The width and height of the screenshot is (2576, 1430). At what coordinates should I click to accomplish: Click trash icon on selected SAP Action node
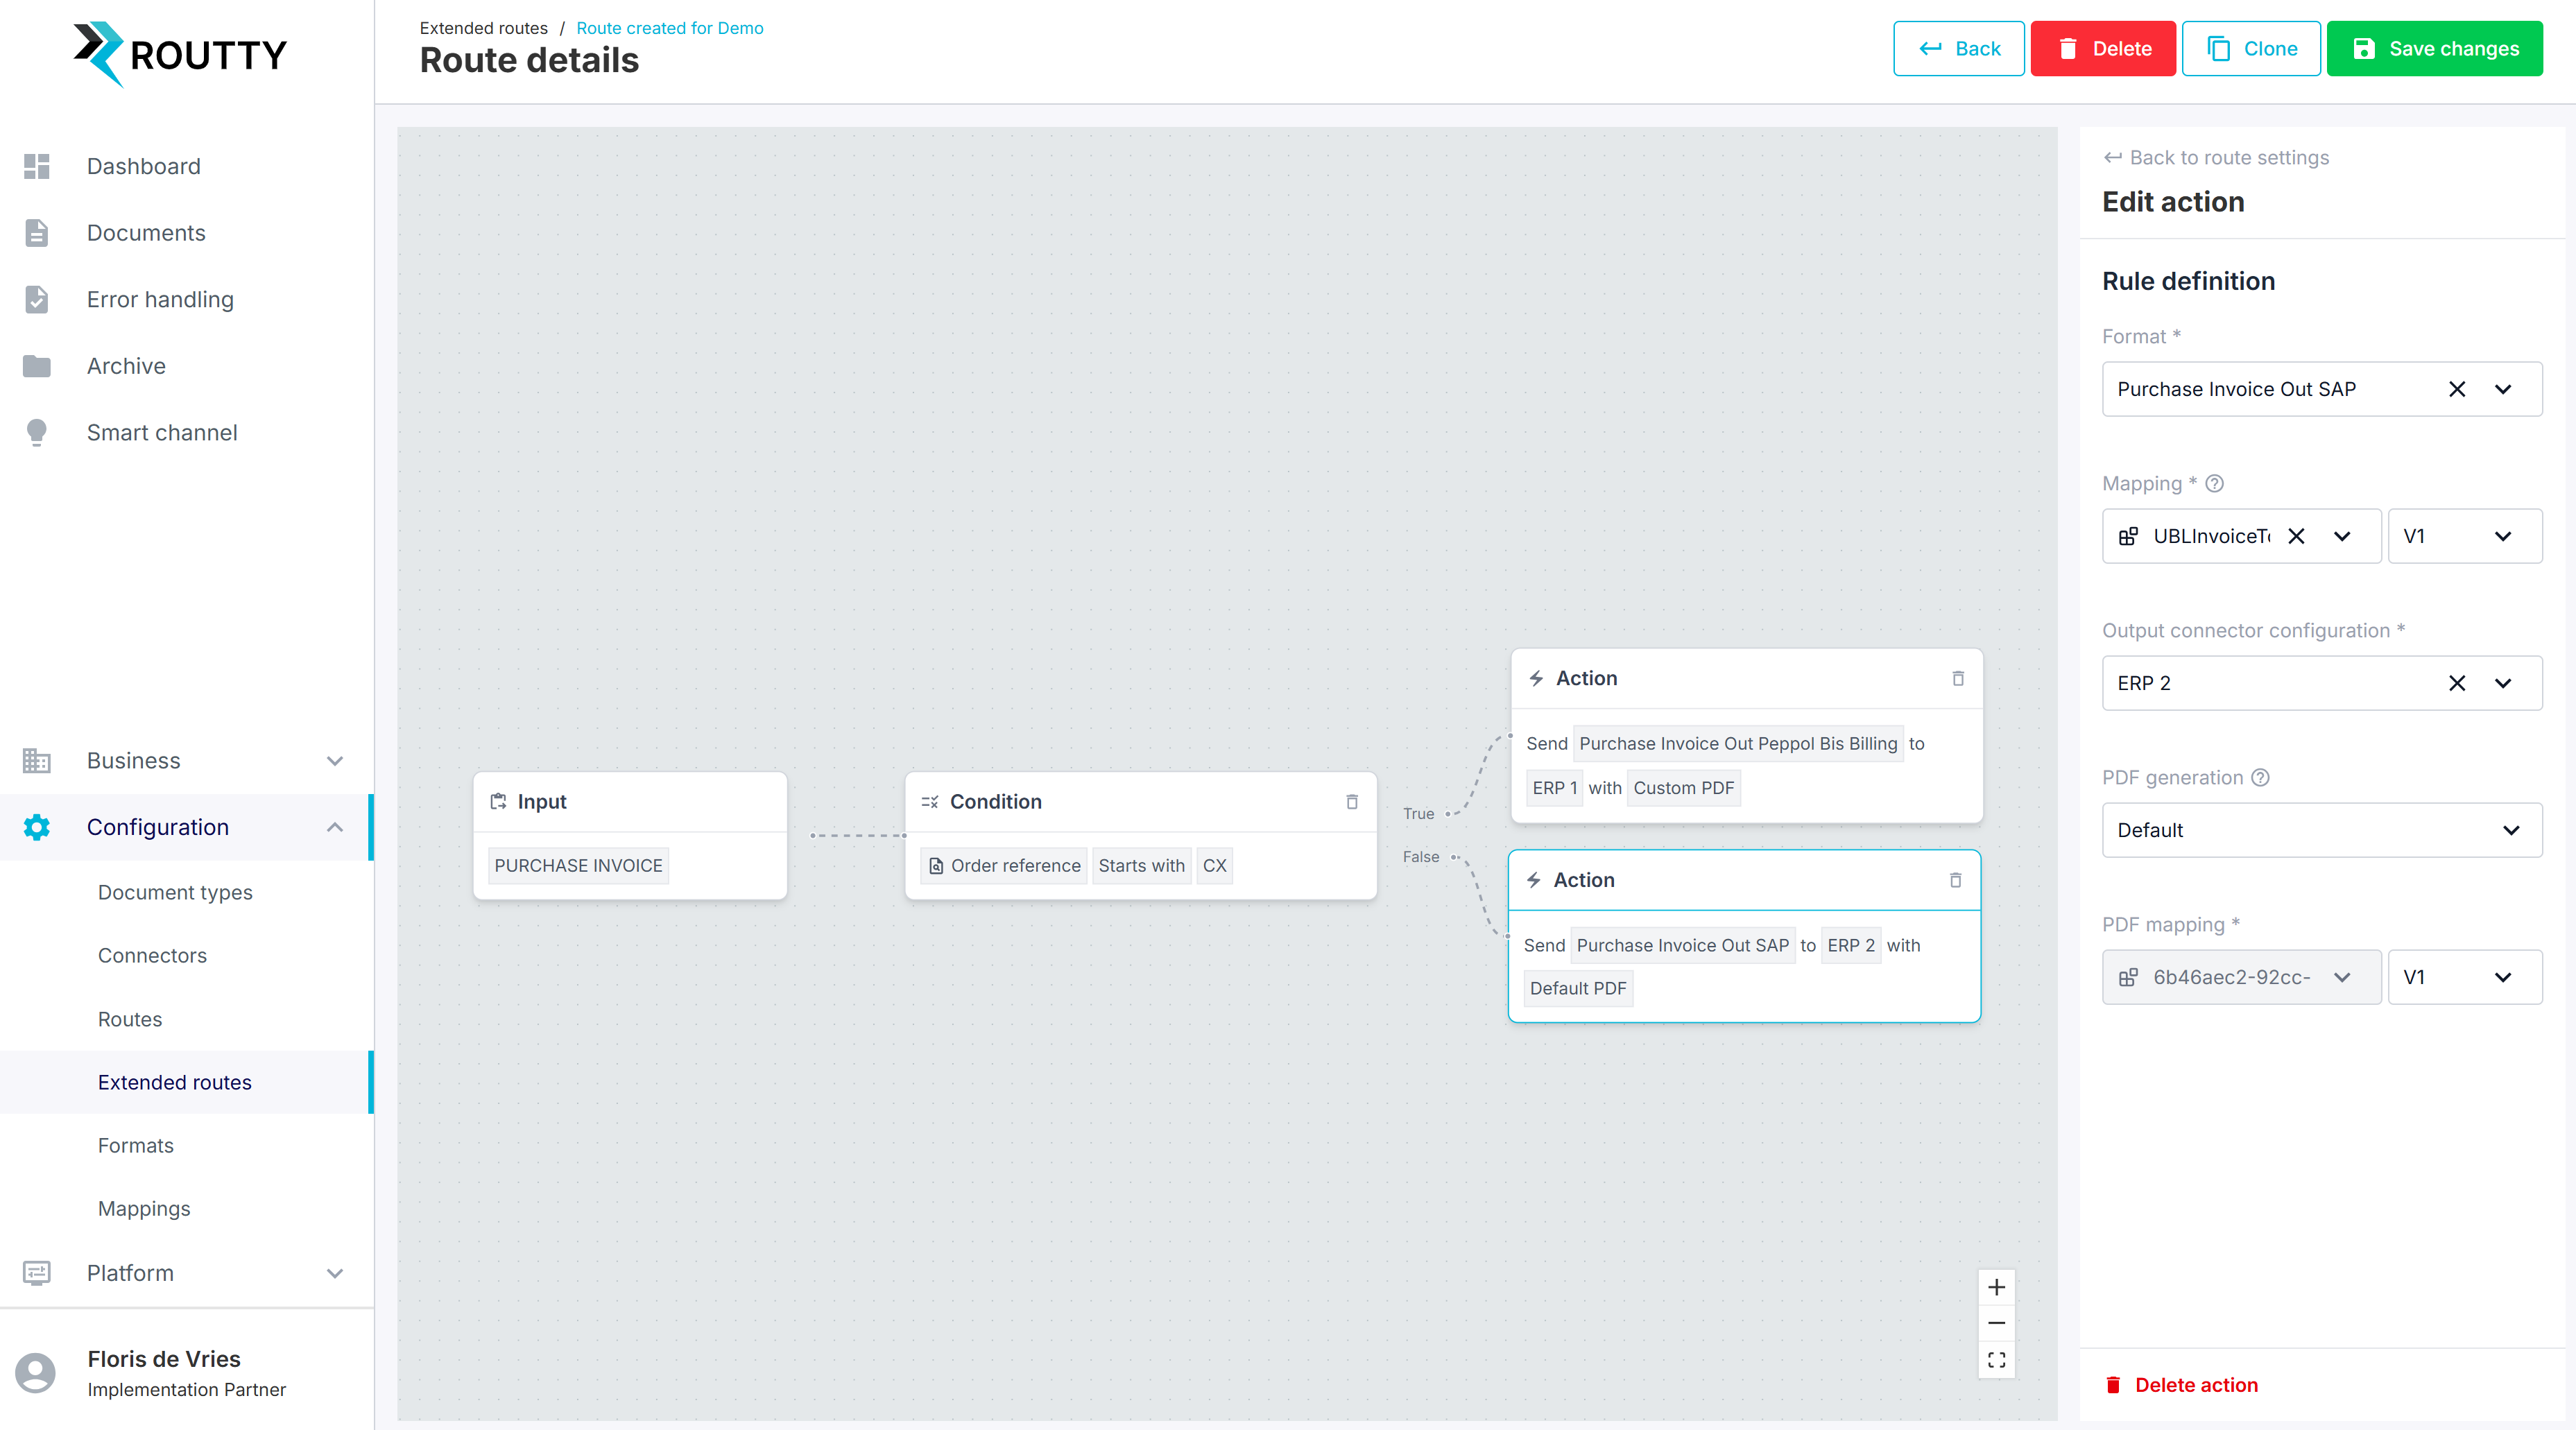click(1955, 880)
